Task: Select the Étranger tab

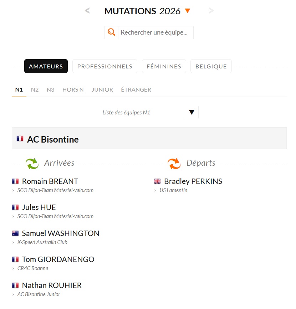Action: 136,90
